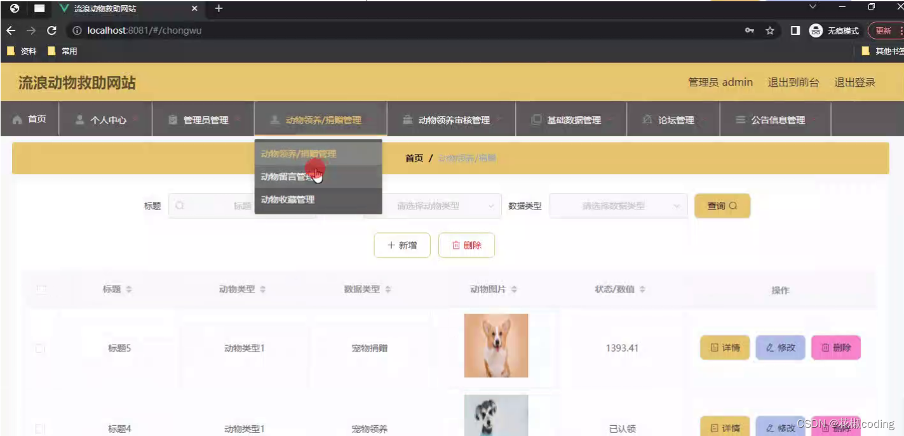The image size is (904, 436).
Task: Click the trash icon on the top 删除 button
Action: pos(456,245)
